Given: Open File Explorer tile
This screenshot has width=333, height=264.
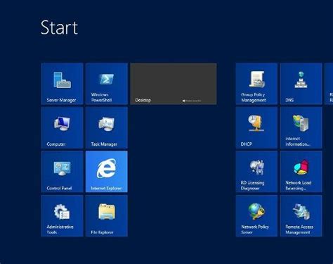Looking at the screenshot, I should [x=107, y=215].
